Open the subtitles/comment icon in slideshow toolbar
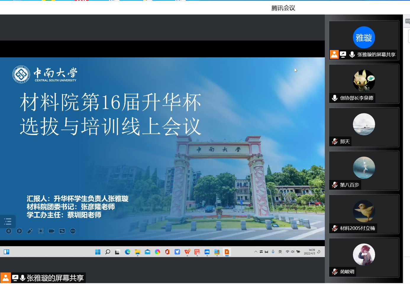The height and width of the screenshot is (284, 410). pos(62,231)
